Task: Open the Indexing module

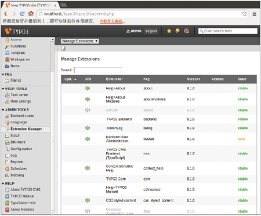Action: click(x=17, y=175)
